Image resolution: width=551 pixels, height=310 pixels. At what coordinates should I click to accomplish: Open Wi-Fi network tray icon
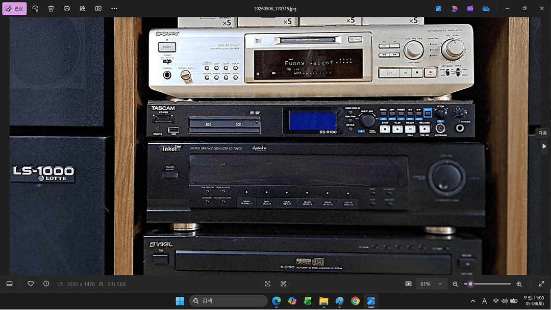point(496,301)
